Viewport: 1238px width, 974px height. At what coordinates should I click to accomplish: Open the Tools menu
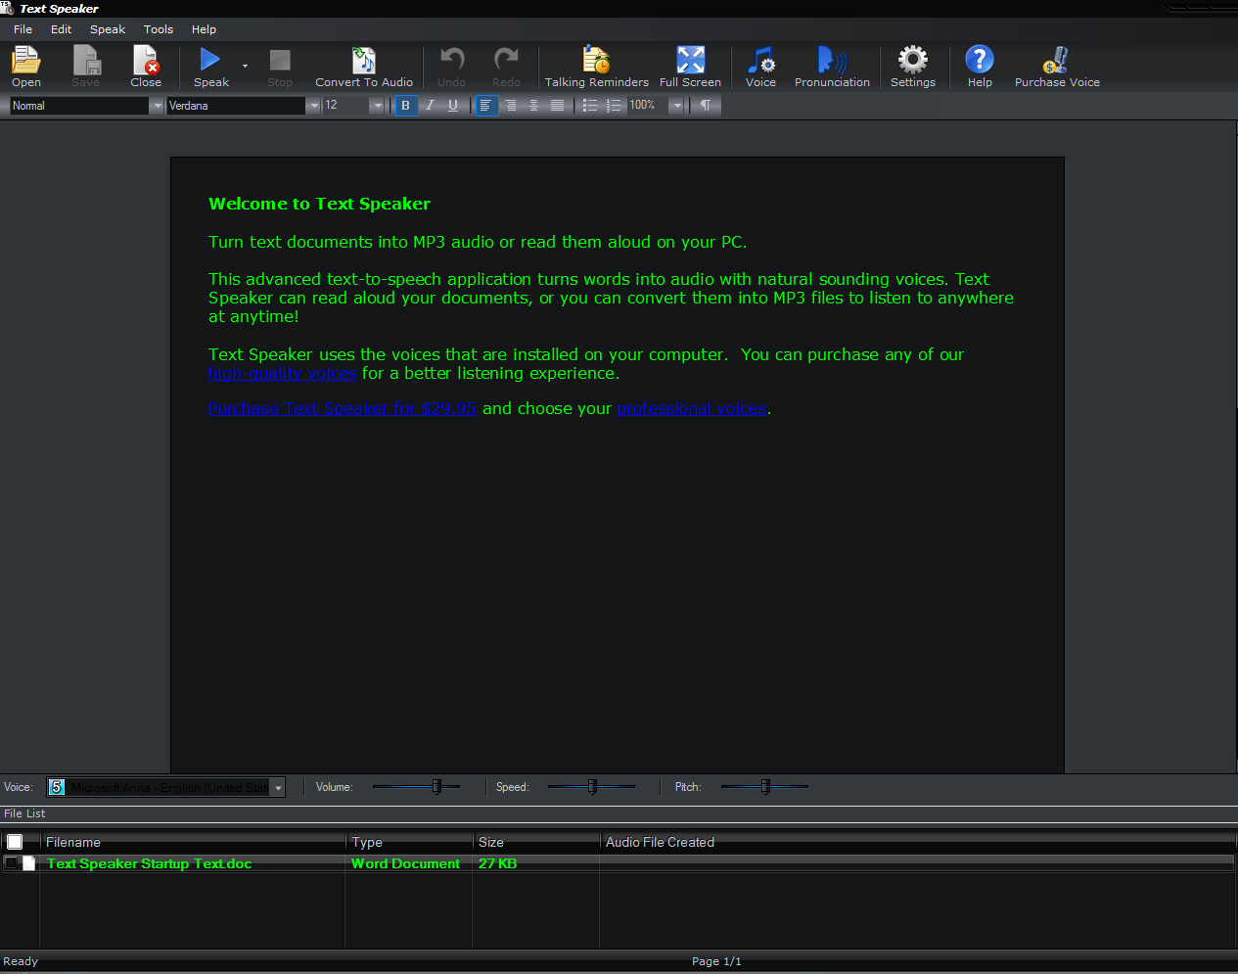click(159, 29)
